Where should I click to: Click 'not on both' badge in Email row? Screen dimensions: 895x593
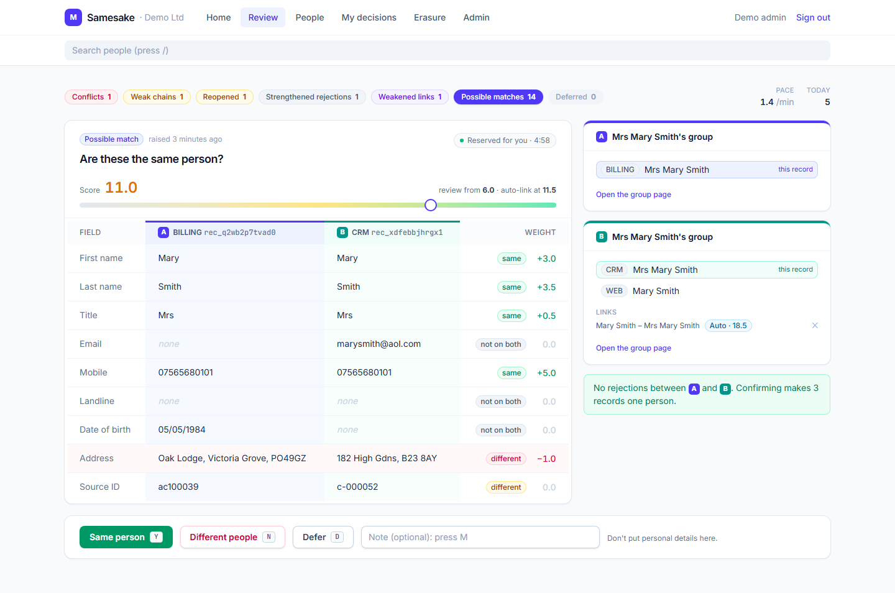coord(501,344)
